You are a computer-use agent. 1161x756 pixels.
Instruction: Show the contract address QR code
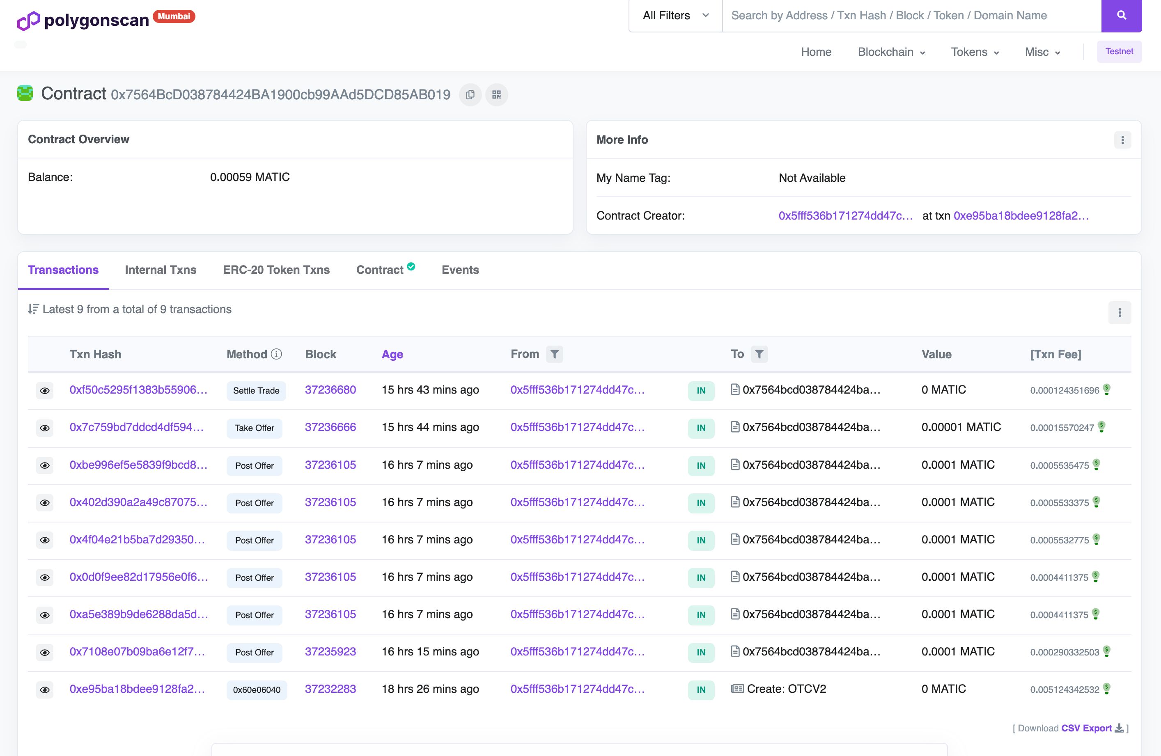pyautogui.click(x=497, y=95)
